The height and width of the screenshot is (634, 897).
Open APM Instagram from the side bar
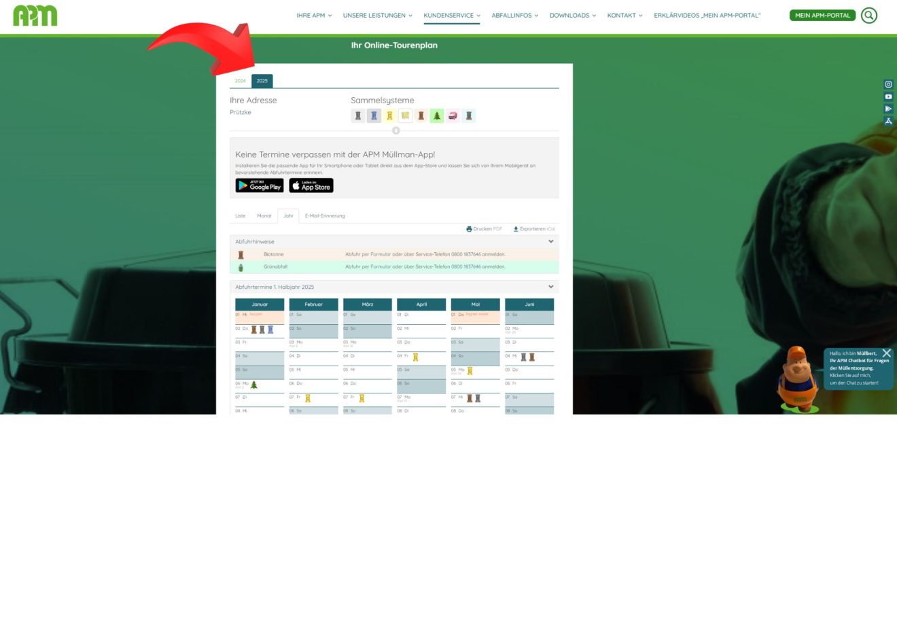(x=888, y=84)
